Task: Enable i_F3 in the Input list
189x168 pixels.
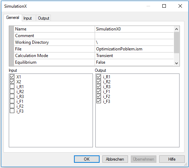Action: [12, 111]
